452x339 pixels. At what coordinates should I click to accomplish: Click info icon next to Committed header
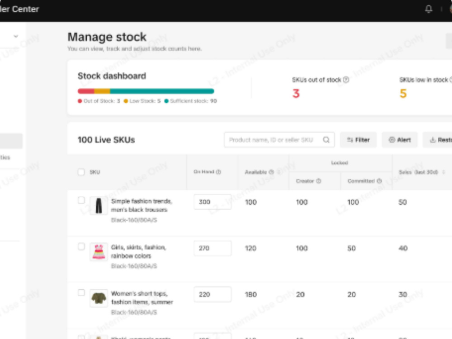379,181
